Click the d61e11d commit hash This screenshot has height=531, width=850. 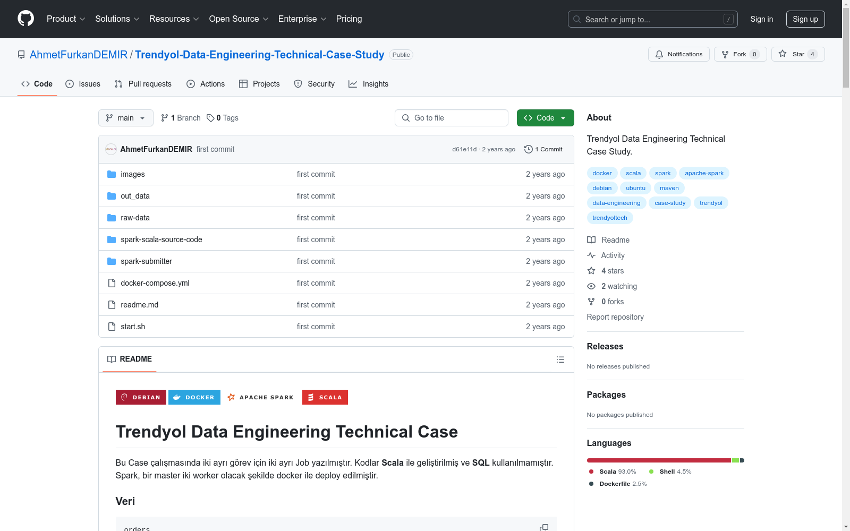point(464,149)
